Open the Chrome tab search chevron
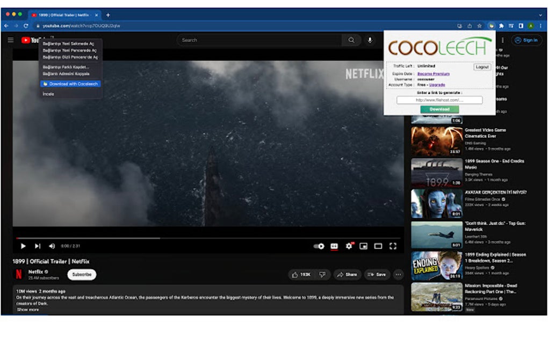The height and width of the screenshot is (342, 548). 540,15
